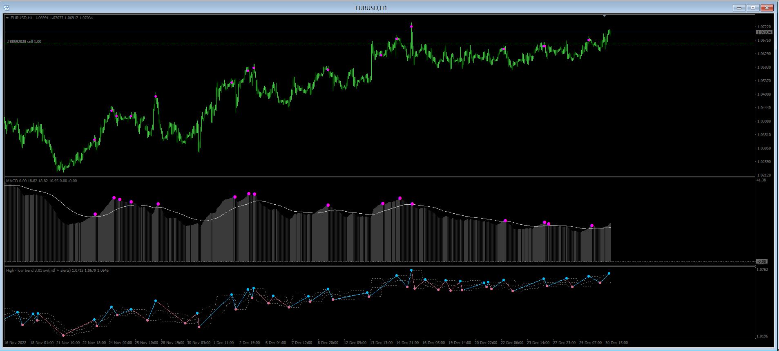Click the EURUSD,H1 window title text
The height and width of the screenshot is (351, 779).
tap(371, 8)
